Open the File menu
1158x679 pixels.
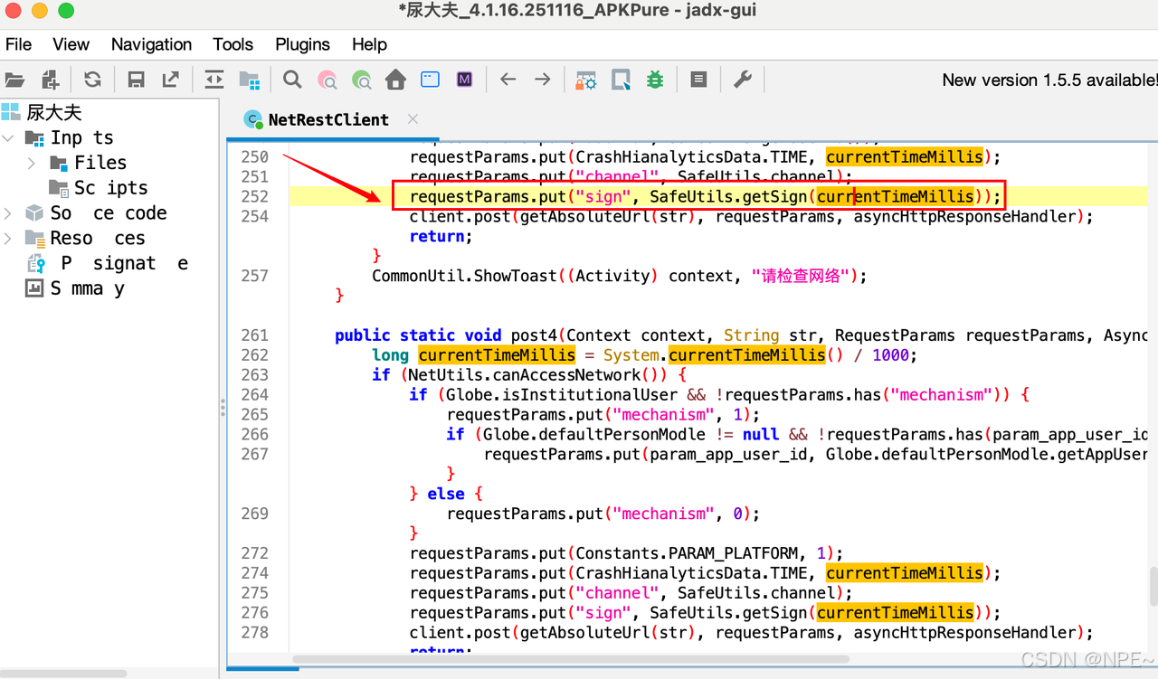pos(18,44)
